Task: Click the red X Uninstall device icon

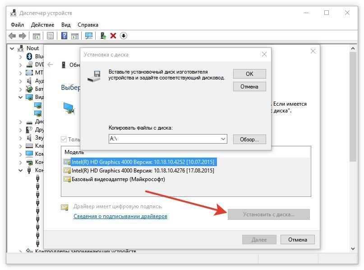Action: [113, 36]
